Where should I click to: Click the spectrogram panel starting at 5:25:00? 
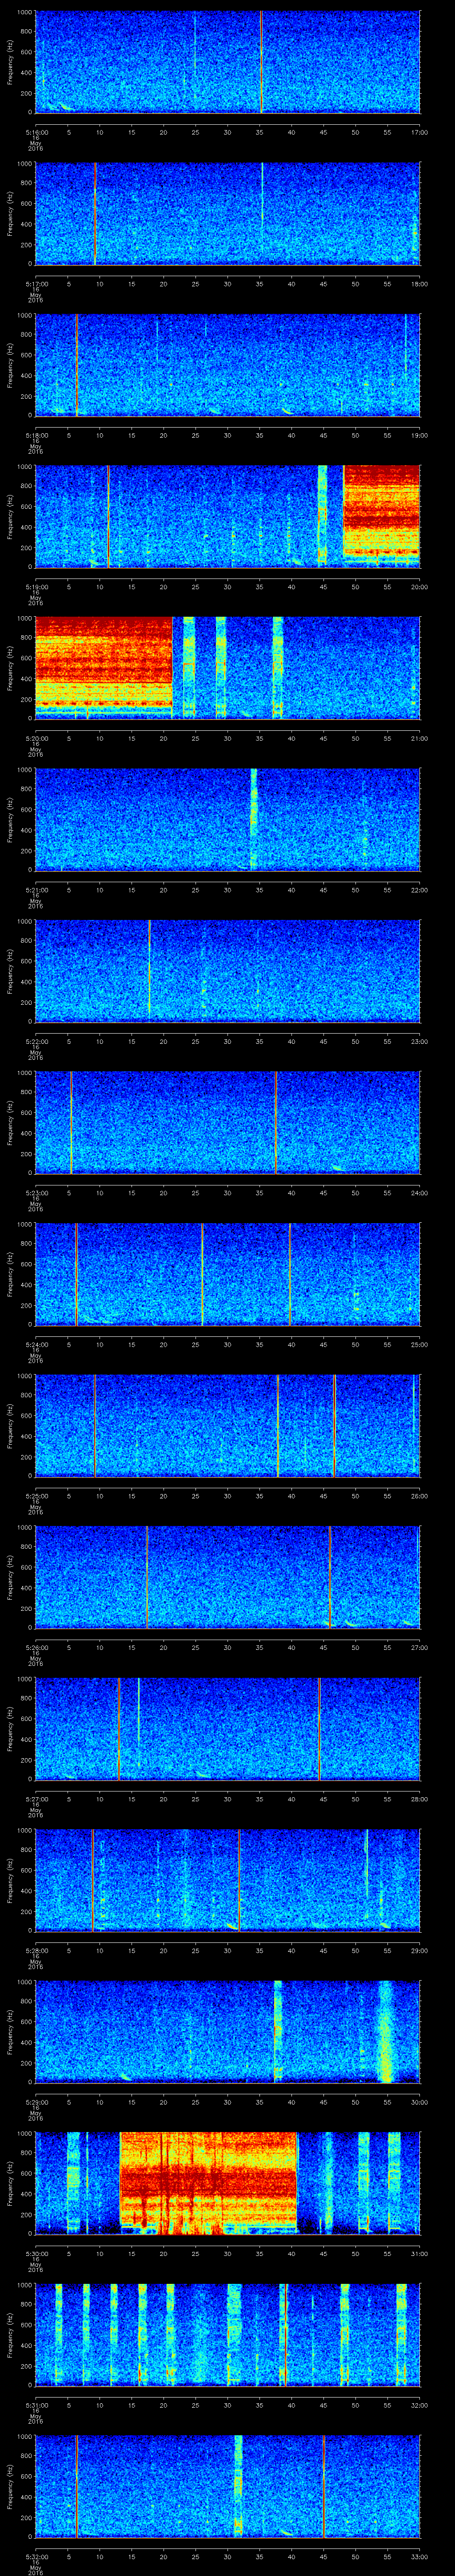coord(227,1425)
